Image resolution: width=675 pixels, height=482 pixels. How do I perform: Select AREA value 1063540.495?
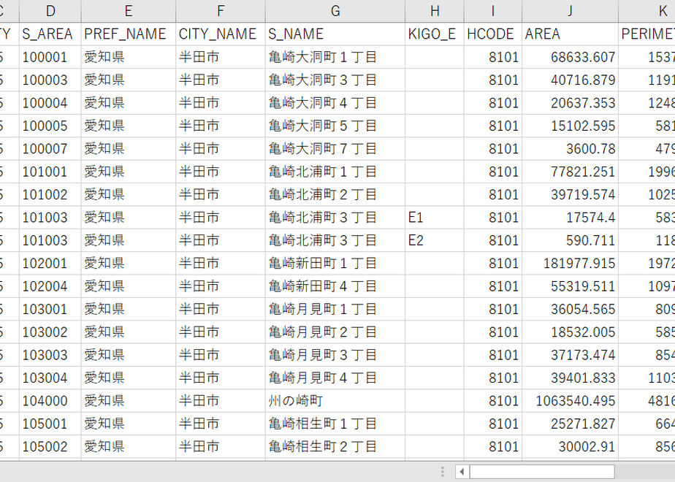(x=570, y=401)
